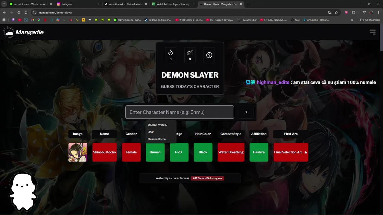The width and height of the screenshot is (383, 215).
Task: Open the browser home page
Action: pyautogui.click(x=26, y=13)
